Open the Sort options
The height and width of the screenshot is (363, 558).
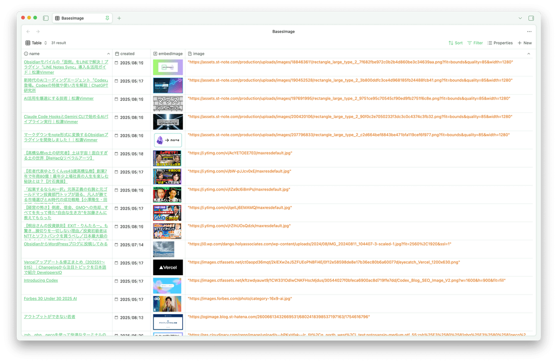coord(455,43)
